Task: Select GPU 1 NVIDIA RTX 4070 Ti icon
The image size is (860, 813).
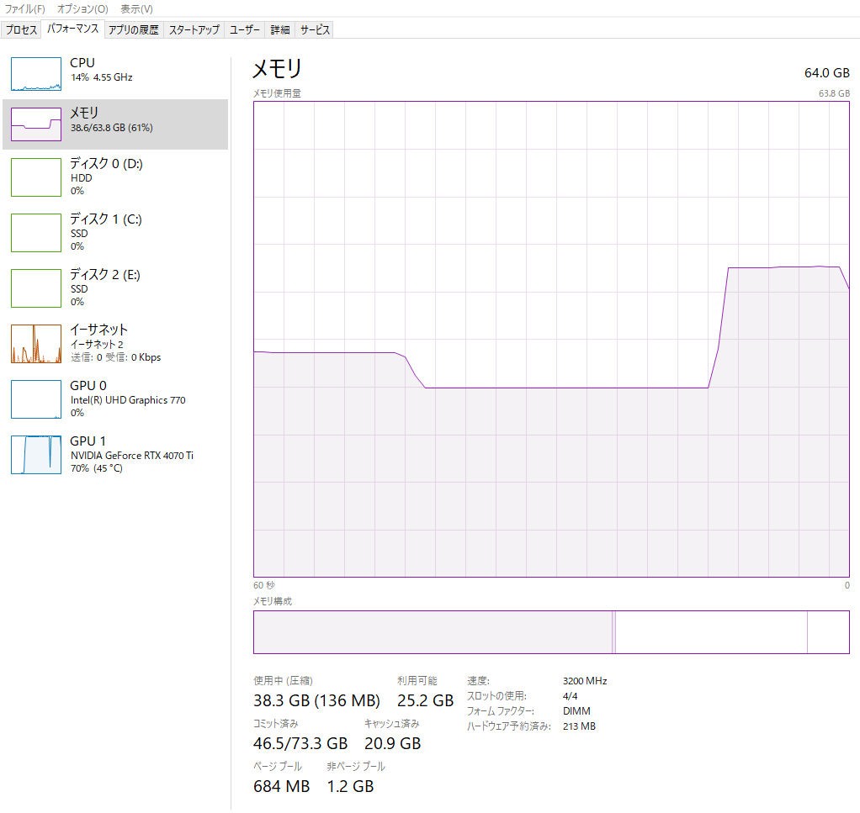Action: click(36, 455)
